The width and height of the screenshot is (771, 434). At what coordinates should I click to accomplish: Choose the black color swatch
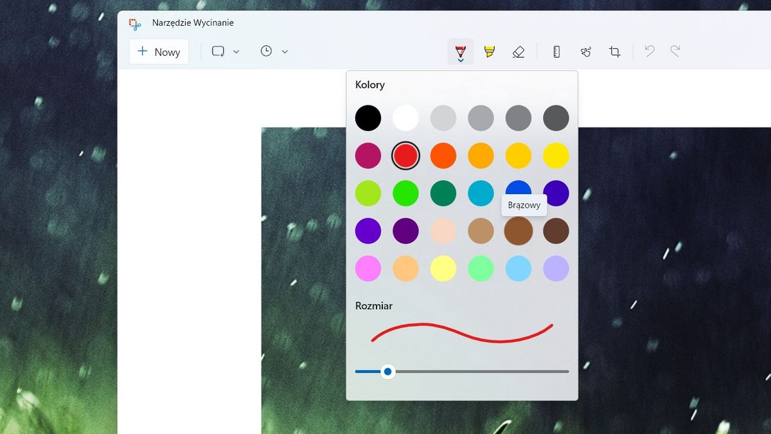pos(368,118)
